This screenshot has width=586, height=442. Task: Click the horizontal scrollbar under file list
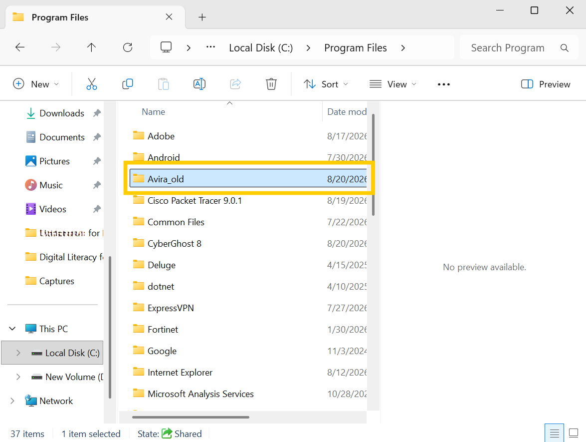tap(191, 417)
